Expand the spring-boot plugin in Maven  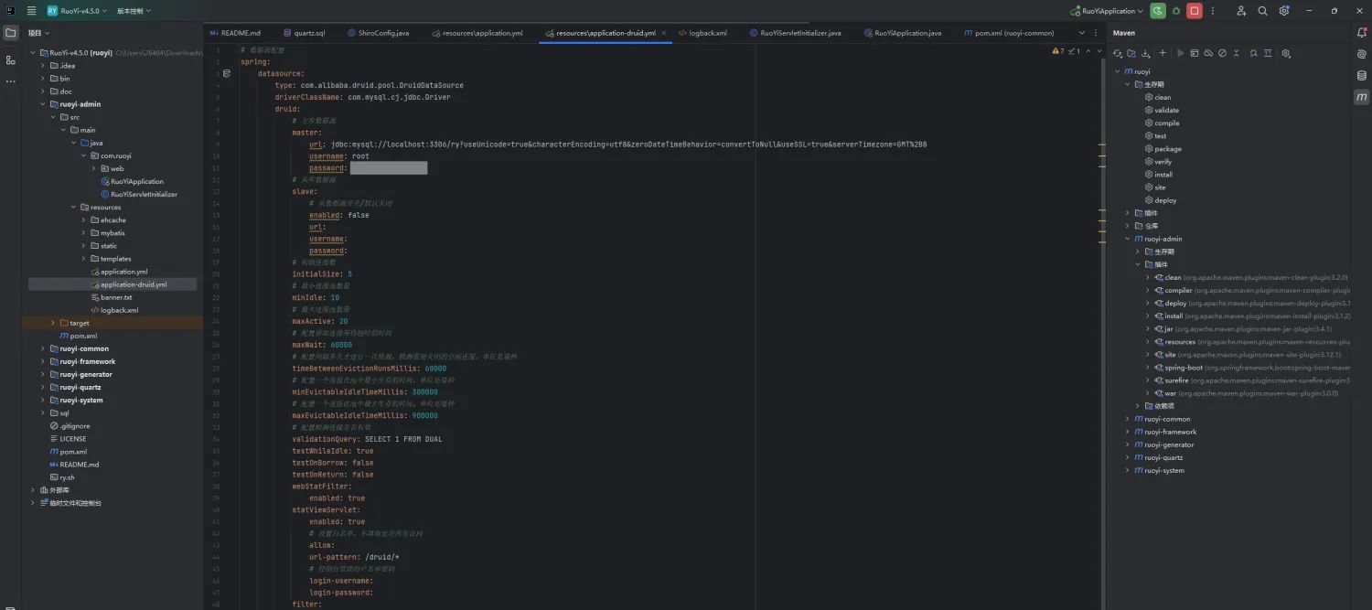(1148, 368)
